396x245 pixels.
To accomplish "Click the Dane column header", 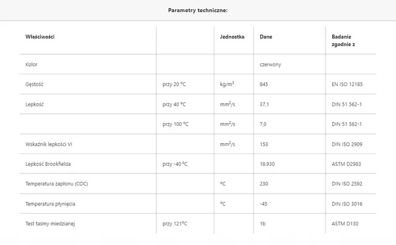I will 266,37.
